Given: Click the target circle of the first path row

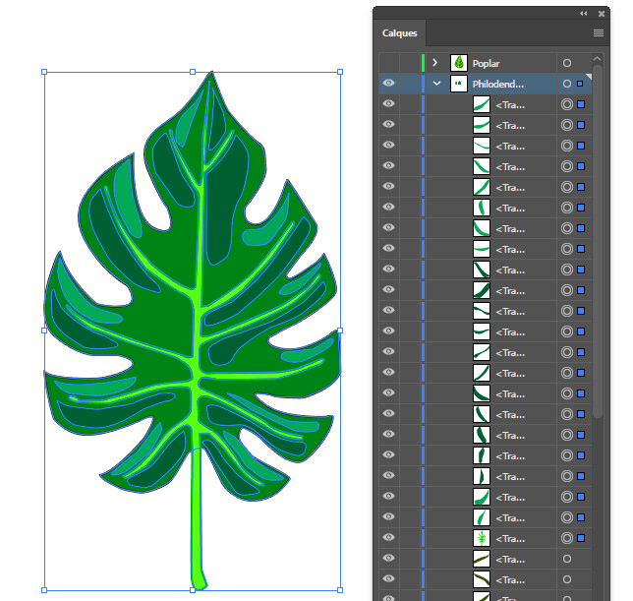Looking at the screenshot, I should pyautogui.click(x=567, y=104).
